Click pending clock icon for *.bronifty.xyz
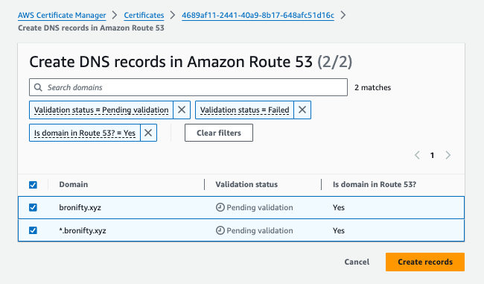484x284 pixels. coord(220,230)
